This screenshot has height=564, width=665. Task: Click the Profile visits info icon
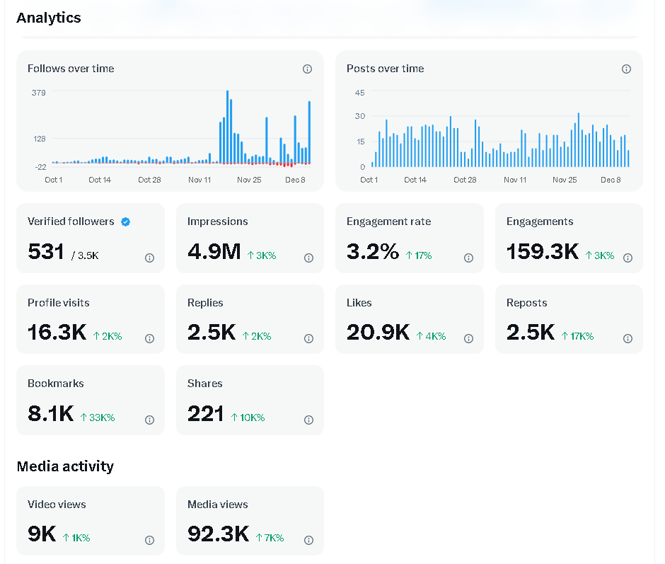(x=149, y=339)
